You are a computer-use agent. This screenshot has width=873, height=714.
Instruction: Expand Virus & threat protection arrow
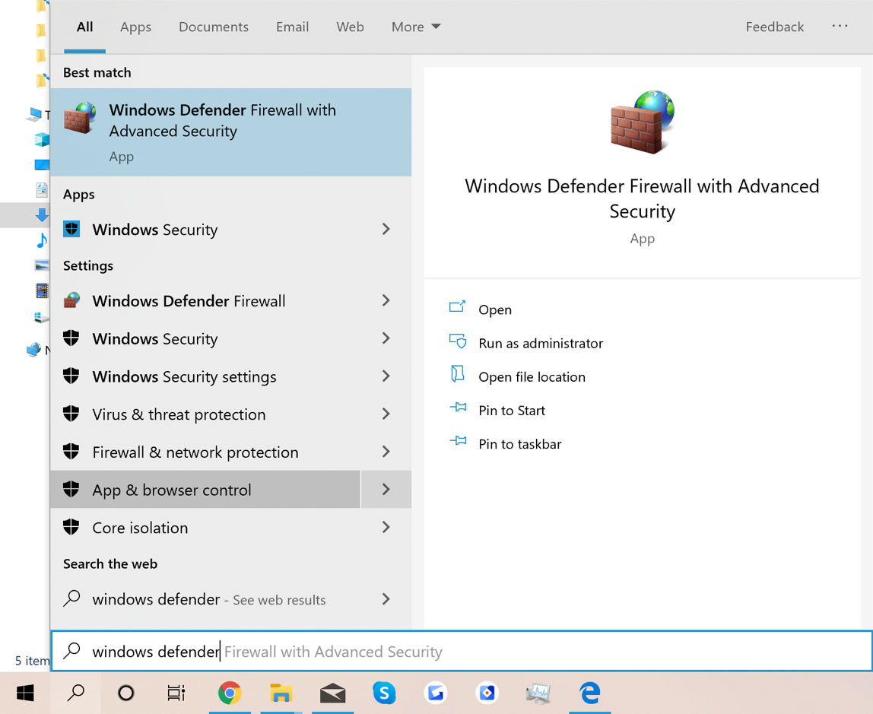click(x=386, y=414)
